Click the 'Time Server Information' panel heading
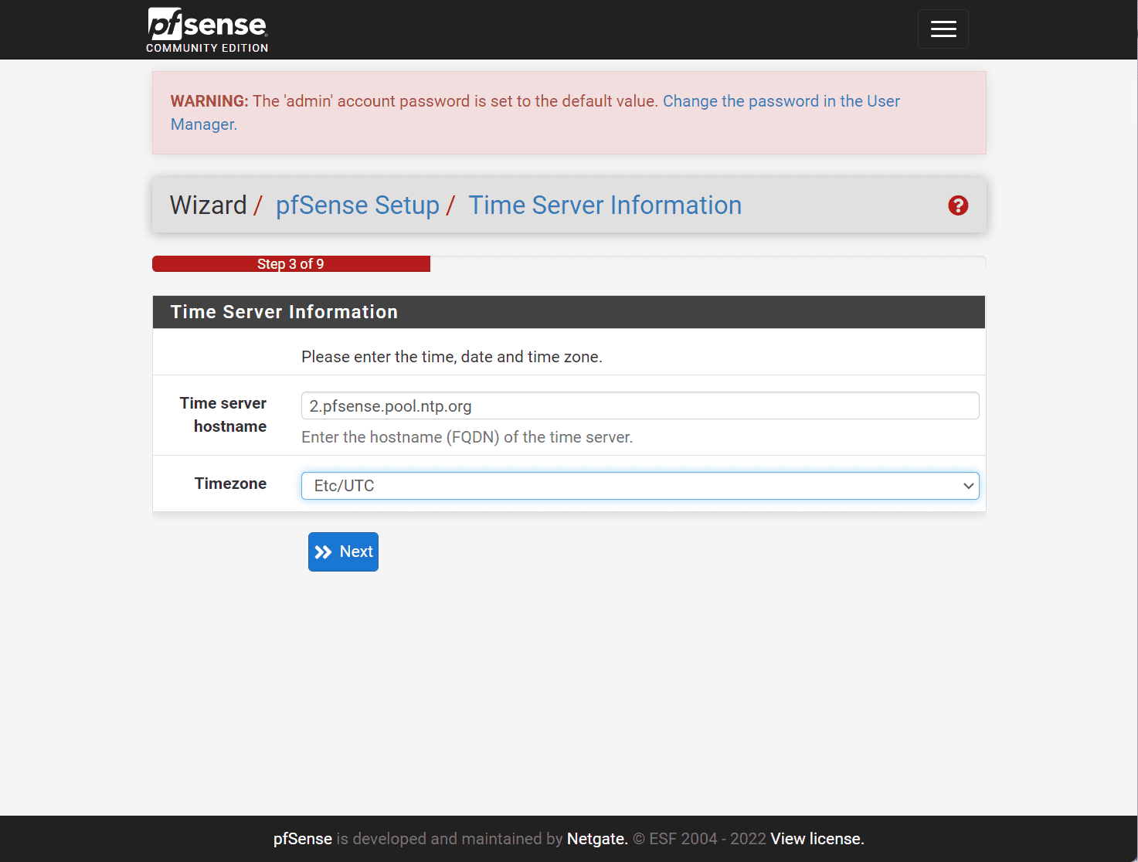This screenshot has height=862, width=1138. click(284, 312)
